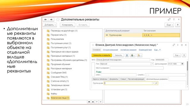Click the Тип значения column header
This screenshot has height=107, width=190.
pyautogui.click(x=161, y=31)
